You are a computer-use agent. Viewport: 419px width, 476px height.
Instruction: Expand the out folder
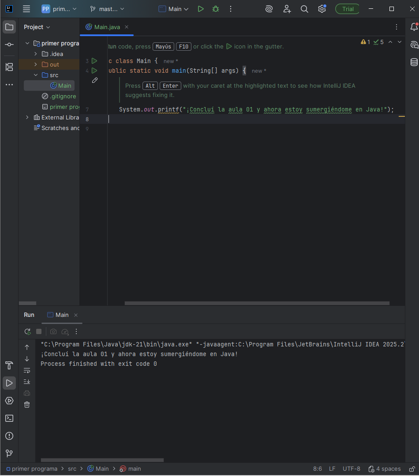click(x=36, y=65)
